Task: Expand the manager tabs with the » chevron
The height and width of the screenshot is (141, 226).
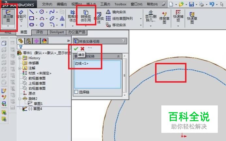Action: (x=68, y=41)
